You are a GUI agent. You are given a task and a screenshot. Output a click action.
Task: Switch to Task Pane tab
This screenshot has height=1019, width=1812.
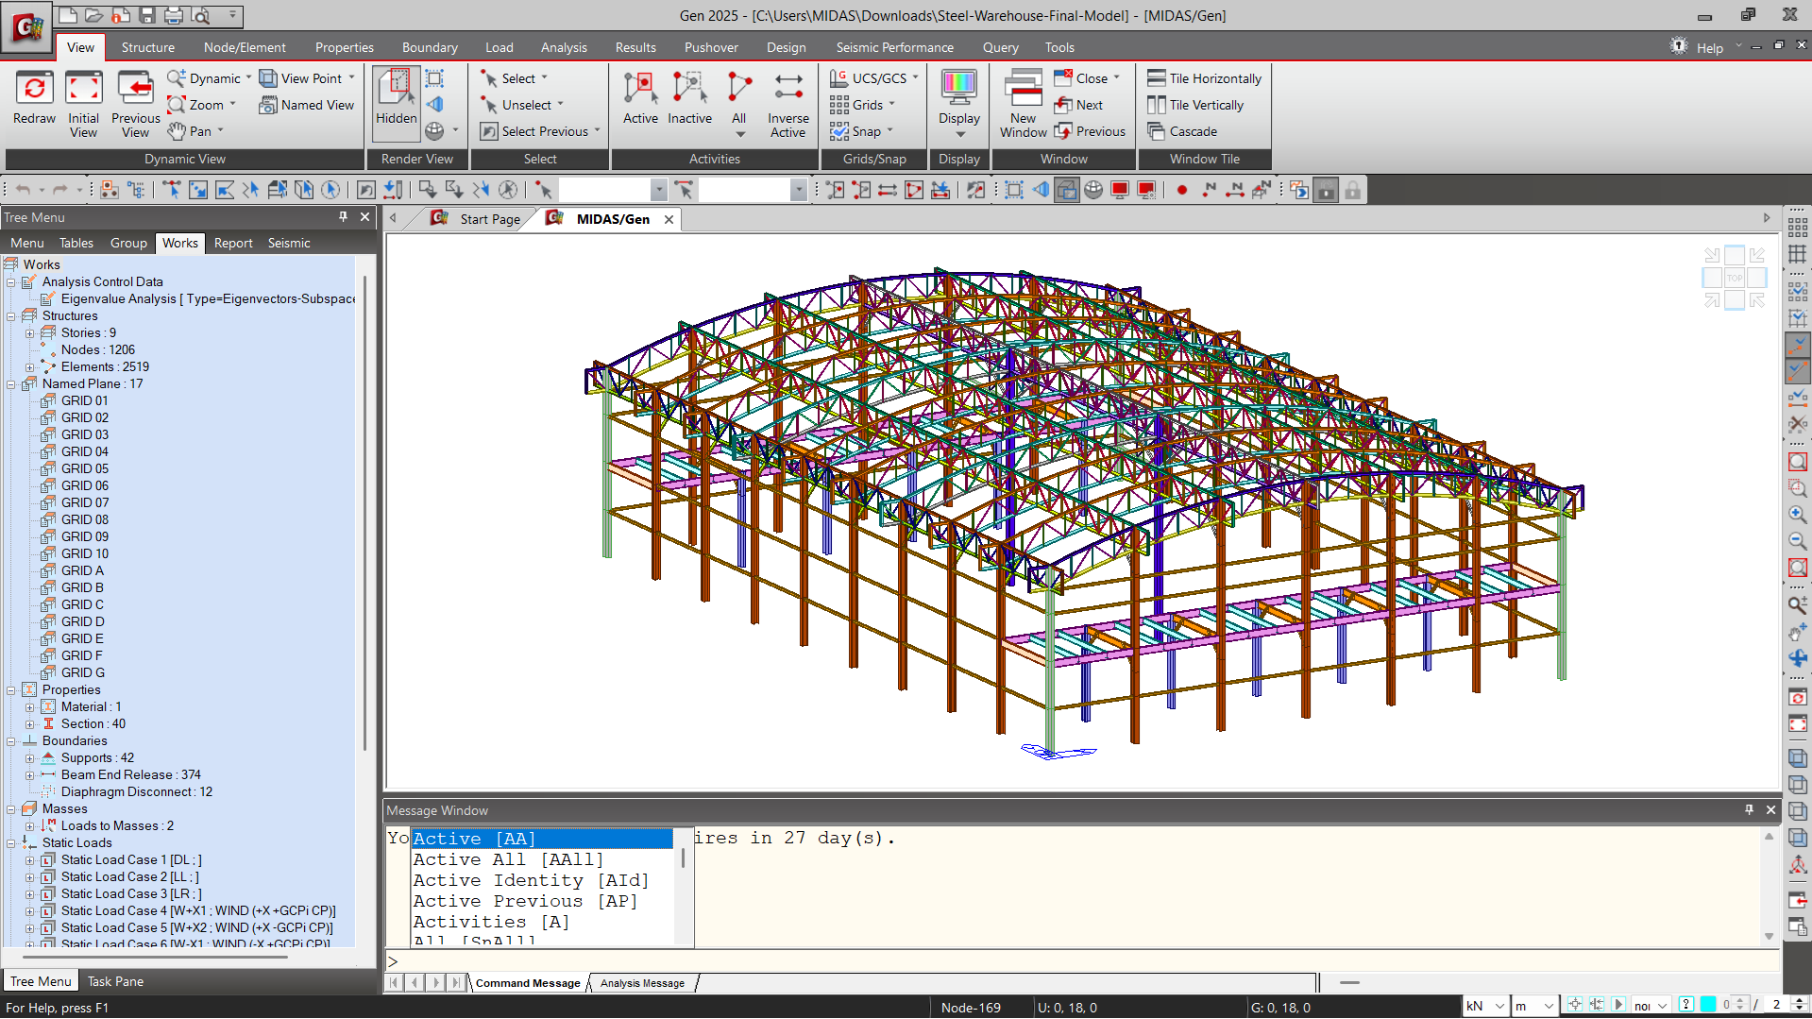tap(115, 981)
